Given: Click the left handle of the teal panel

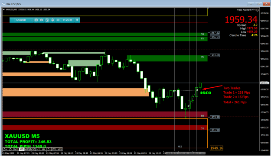Looking at the screenshot, I should pyautogui.click(x=12, y=20).
